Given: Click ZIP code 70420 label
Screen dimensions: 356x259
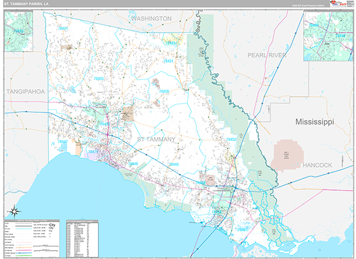Looking at the screenshot, I should click(164, 91).
